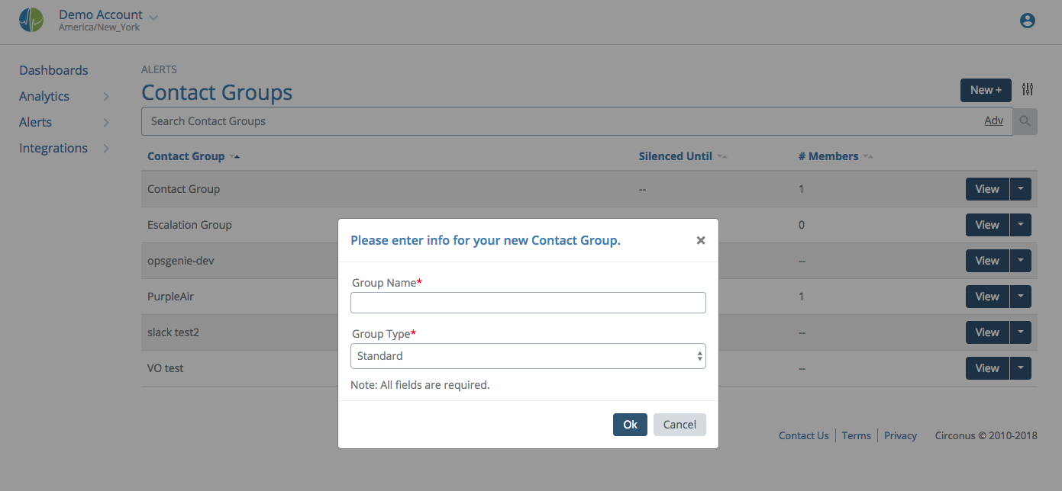
Task: Expand the Integrations sidebar chevron
Action: click(106, 148)
